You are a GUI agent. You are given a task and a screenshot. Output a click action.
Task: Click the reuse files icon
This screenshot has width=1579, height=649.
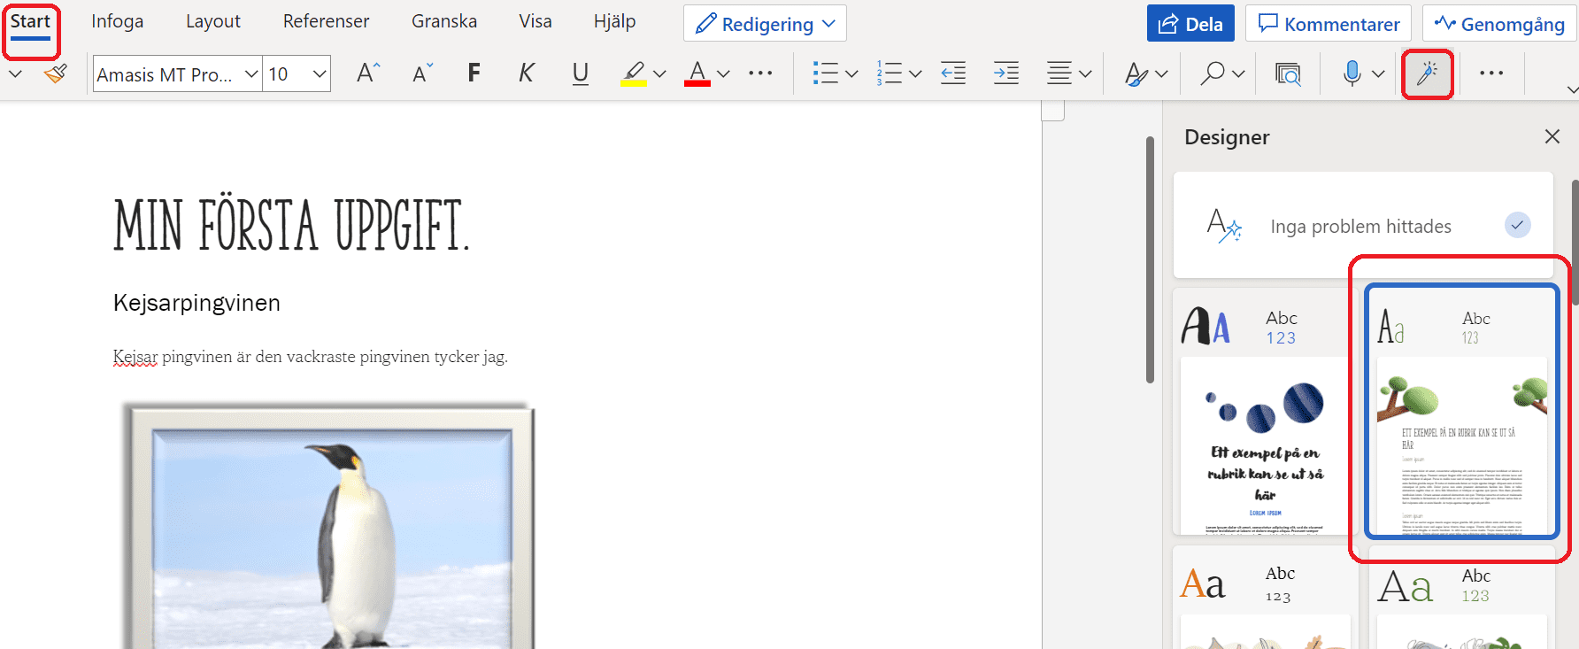(x=1288, y=73)
